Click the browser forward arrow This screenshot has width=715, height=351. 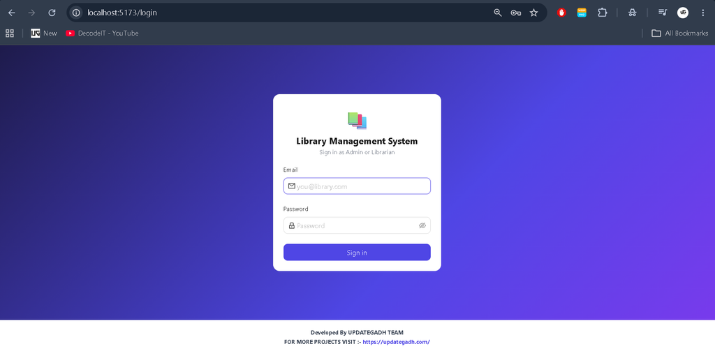click(32, 13)
